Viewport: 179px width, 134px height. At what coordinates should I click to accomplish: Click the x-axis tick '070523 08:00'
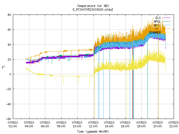pyautogui.click(x=61, y=124)
